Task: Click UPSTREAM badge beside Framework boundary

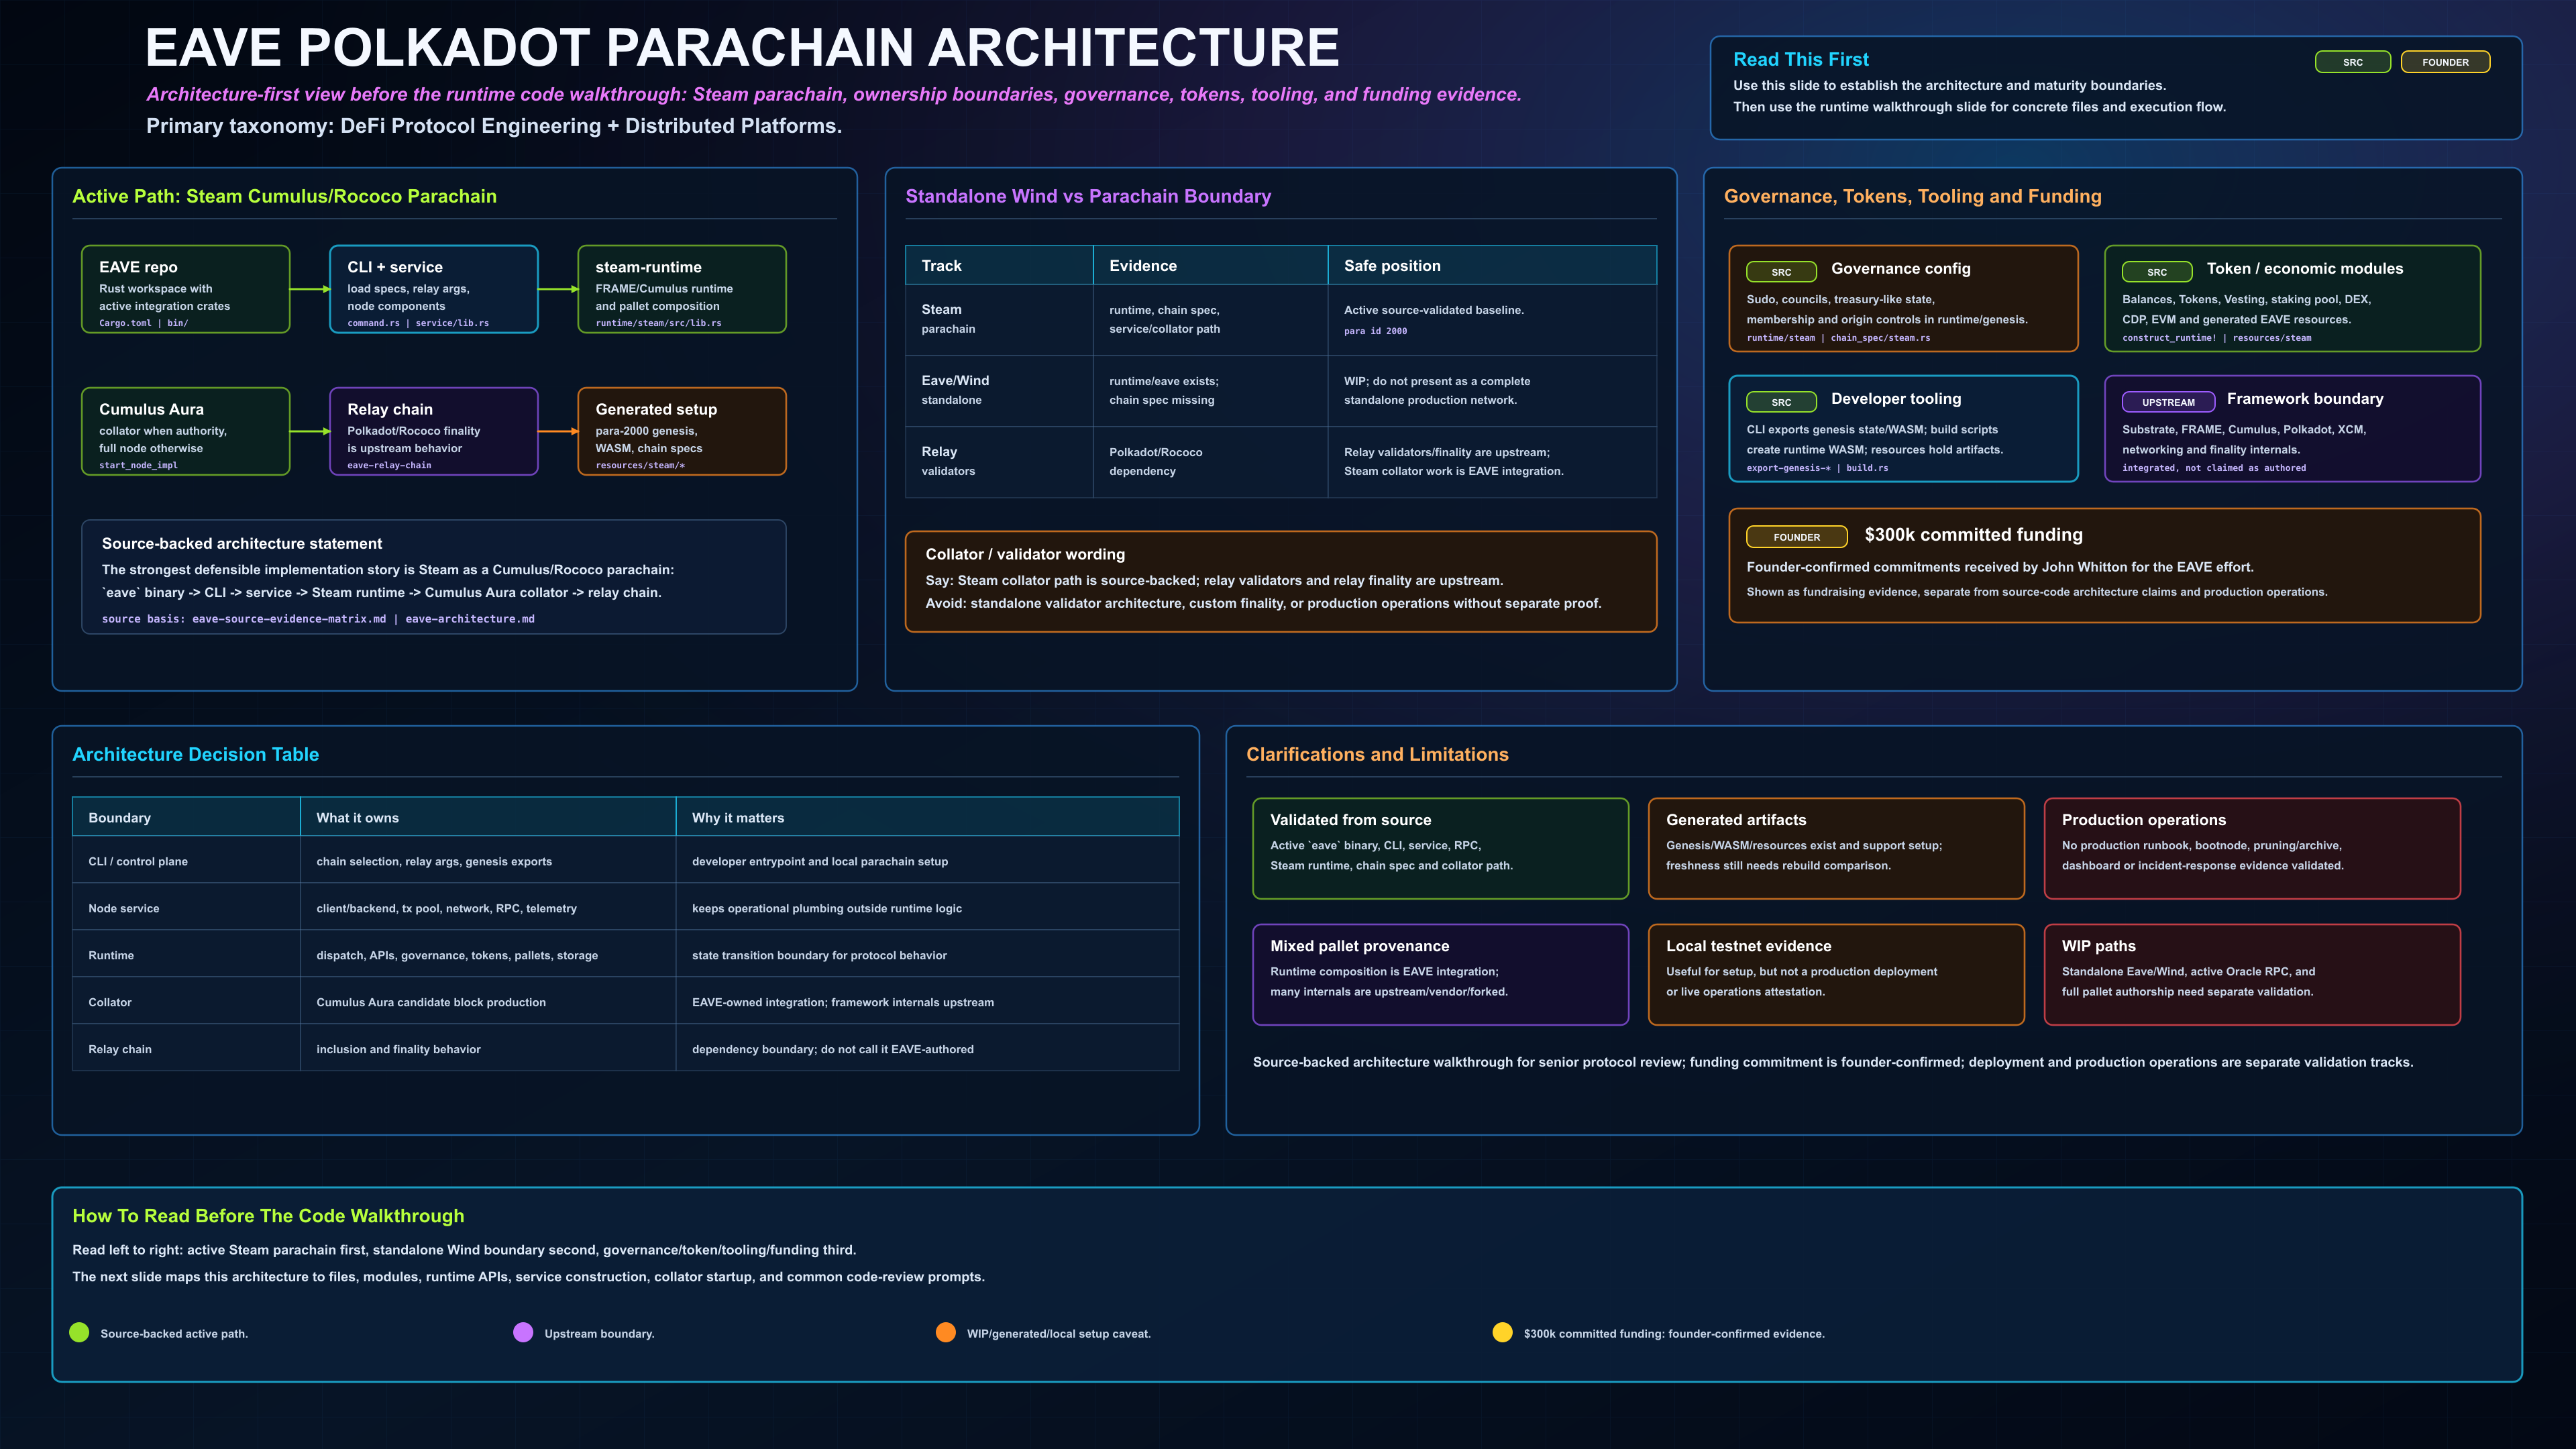Action: (2168, 402)
